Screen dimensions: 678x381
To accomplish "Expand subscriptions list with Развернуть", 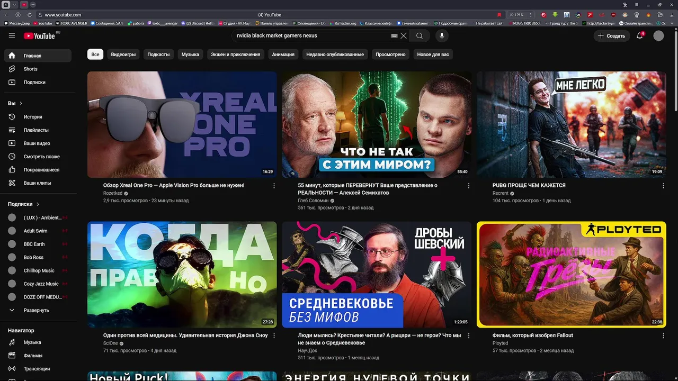I will tap(38, 310).
